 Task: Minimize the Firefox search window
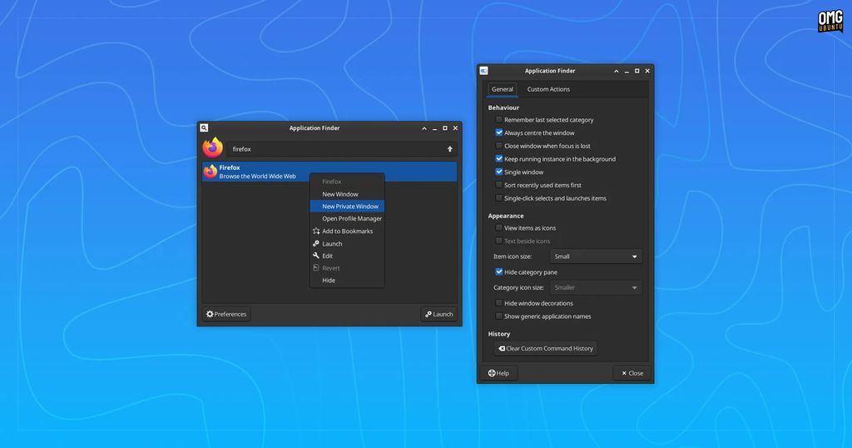click(434, 129)
